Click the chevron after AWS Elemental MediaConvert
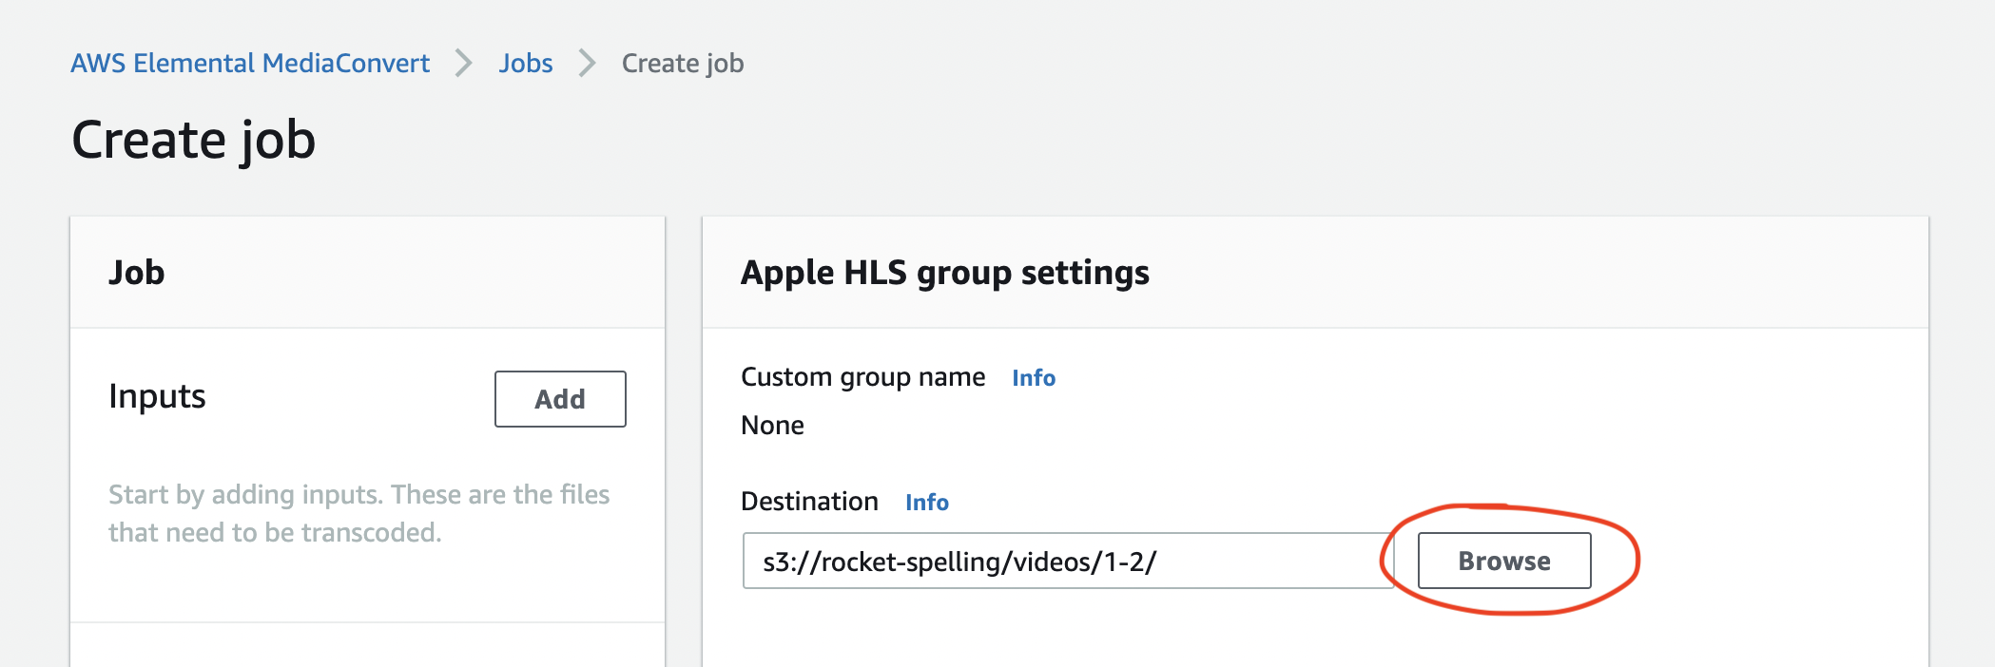 (x=464, y=63)
